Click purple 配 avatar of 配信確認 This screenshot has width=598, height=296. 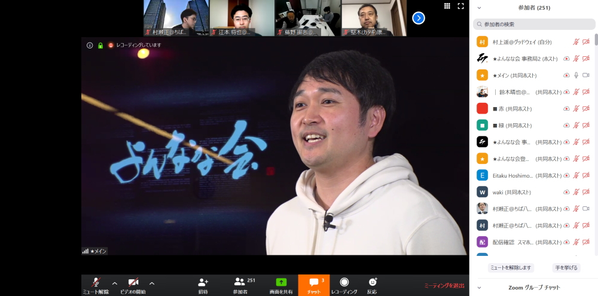pos(482,242)
